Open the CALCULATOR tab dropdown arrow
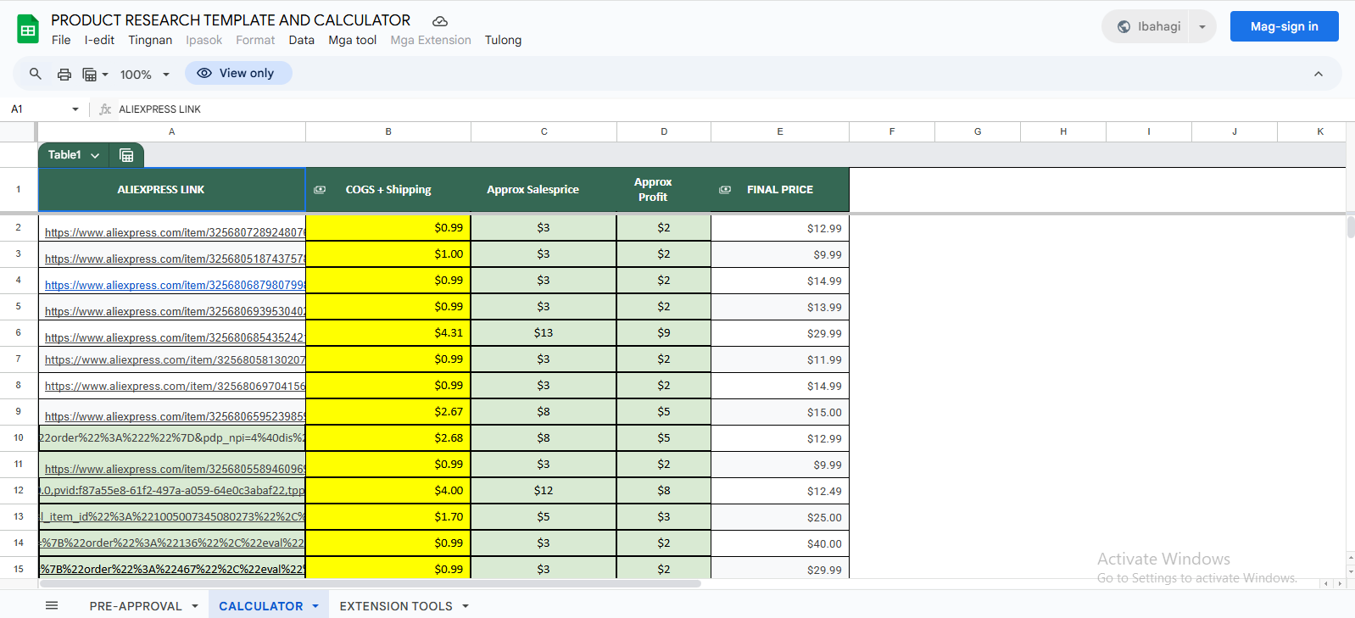The height and width of the screenshot is (618, 1355). click(315, 606)
